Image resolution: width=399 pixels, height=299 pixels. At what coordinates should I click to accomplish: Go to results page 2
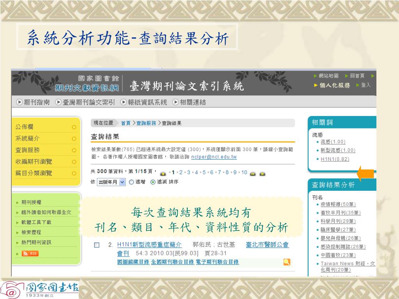(181, 172)
